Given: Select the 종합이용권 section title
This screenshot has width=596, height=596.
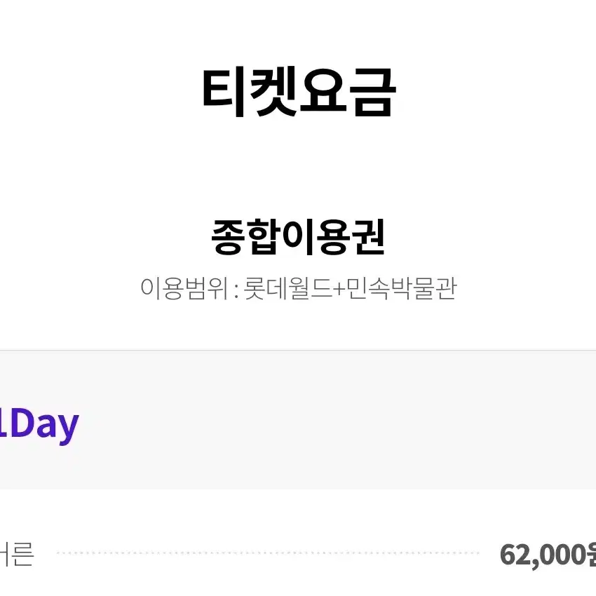Looking at the screenshot, I should click(299, 237).
